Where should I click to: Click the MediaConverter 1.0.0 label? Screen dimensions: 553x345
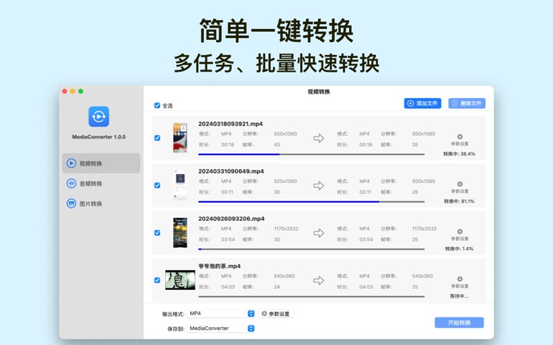click(x=99, y=137)
